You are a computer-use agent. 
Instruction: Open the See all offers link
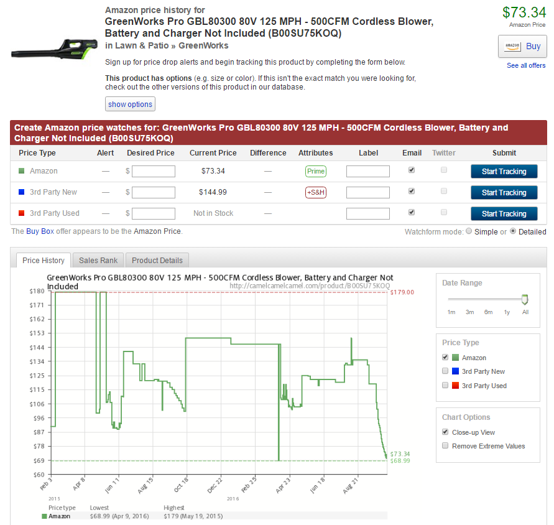click(x=526, y=65)
